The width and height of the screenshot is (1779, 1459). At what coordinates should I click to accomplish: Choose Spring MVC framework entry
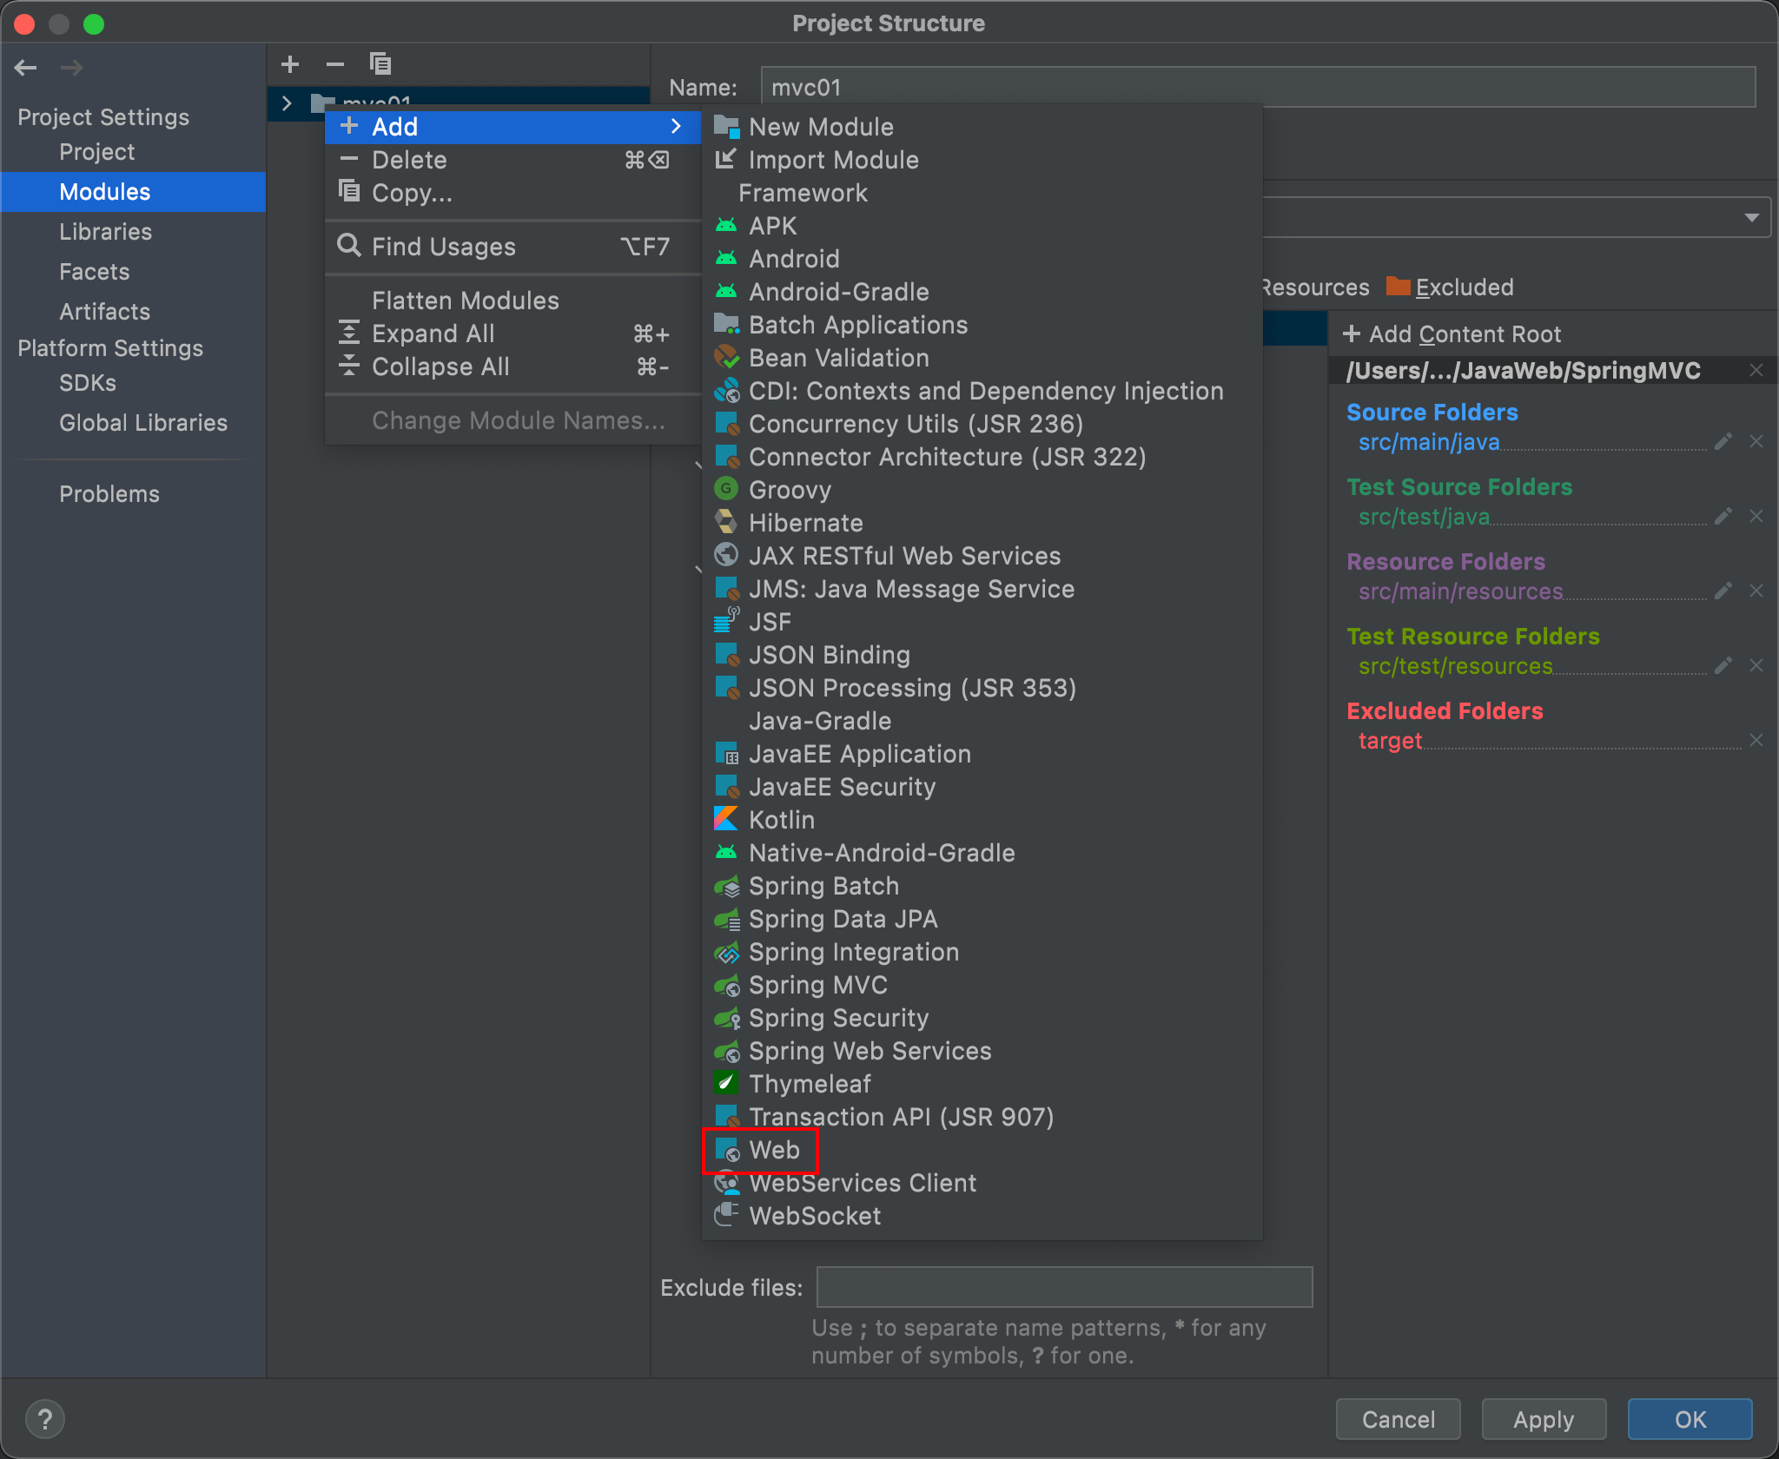pyautogui.click(x=817, y=985)
